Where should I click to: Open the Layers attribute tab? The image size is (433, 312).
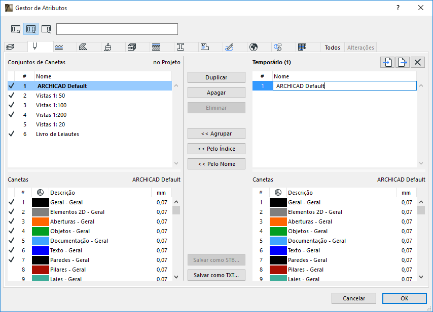coord(10,47)
